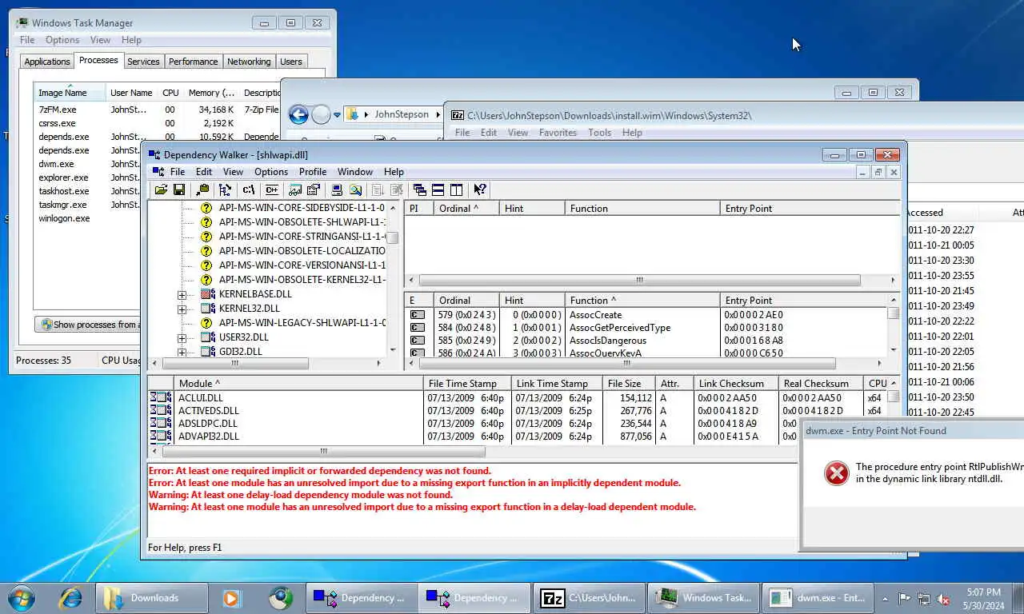Select the AssocGetPerceivedType export row
Image resolution: width=1024 pixels, height=614 pixels.
pyautogui.click(x=621, y=328)
